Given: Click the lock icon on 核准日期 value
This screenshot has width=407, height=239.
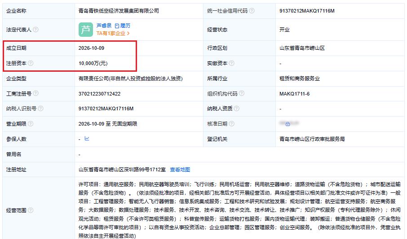Looking at the screenshot, I should [288, 124].
